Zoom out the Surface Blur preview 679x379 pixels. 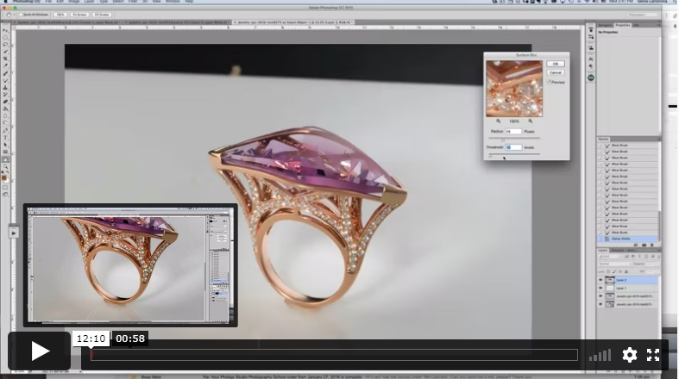tap(498, 121)
